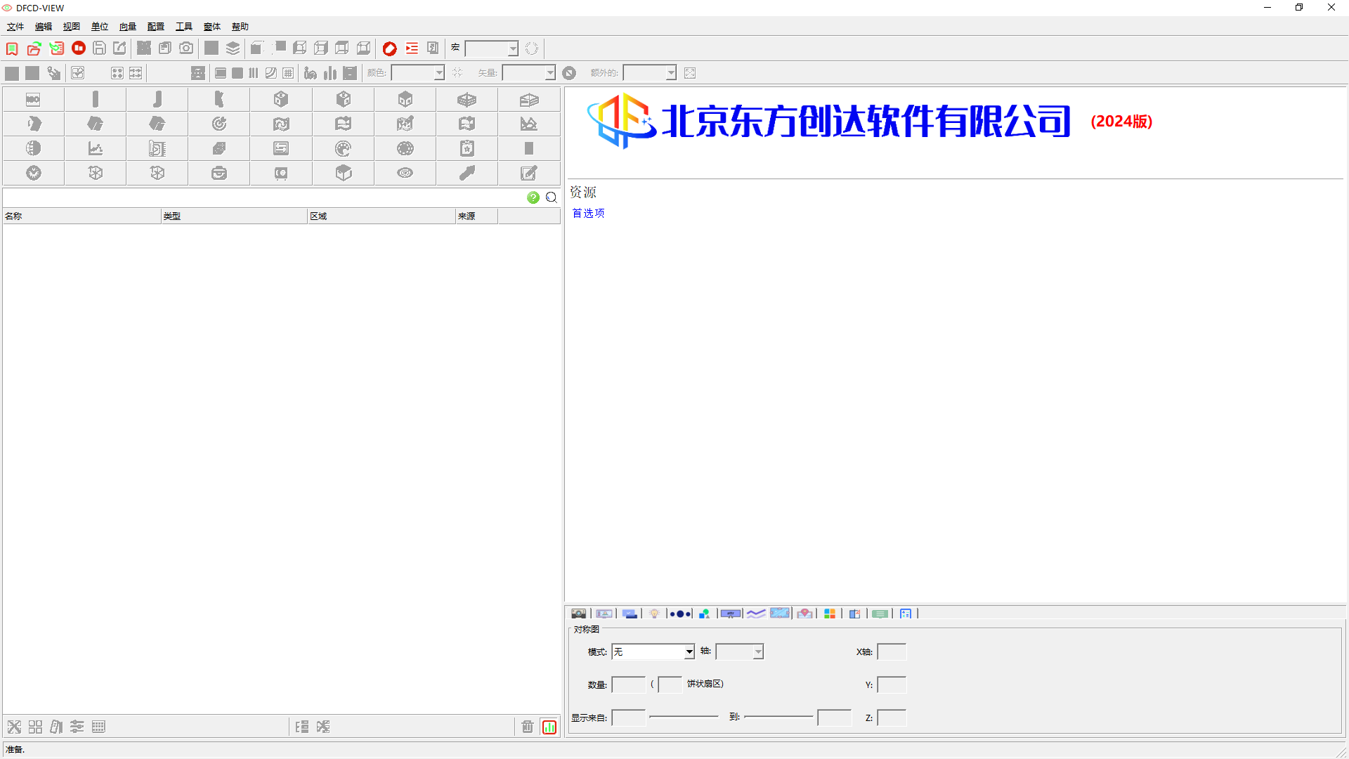The height and width of the screenshot is (759, 1349).
Task: Open the 窗体 menu
Action: point(212,27)
